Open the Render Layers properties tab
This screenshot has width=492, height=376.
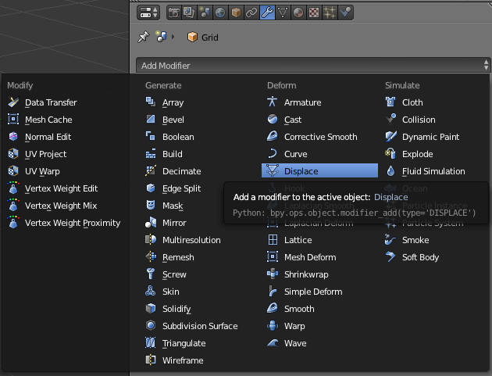(x=189, y=13)
